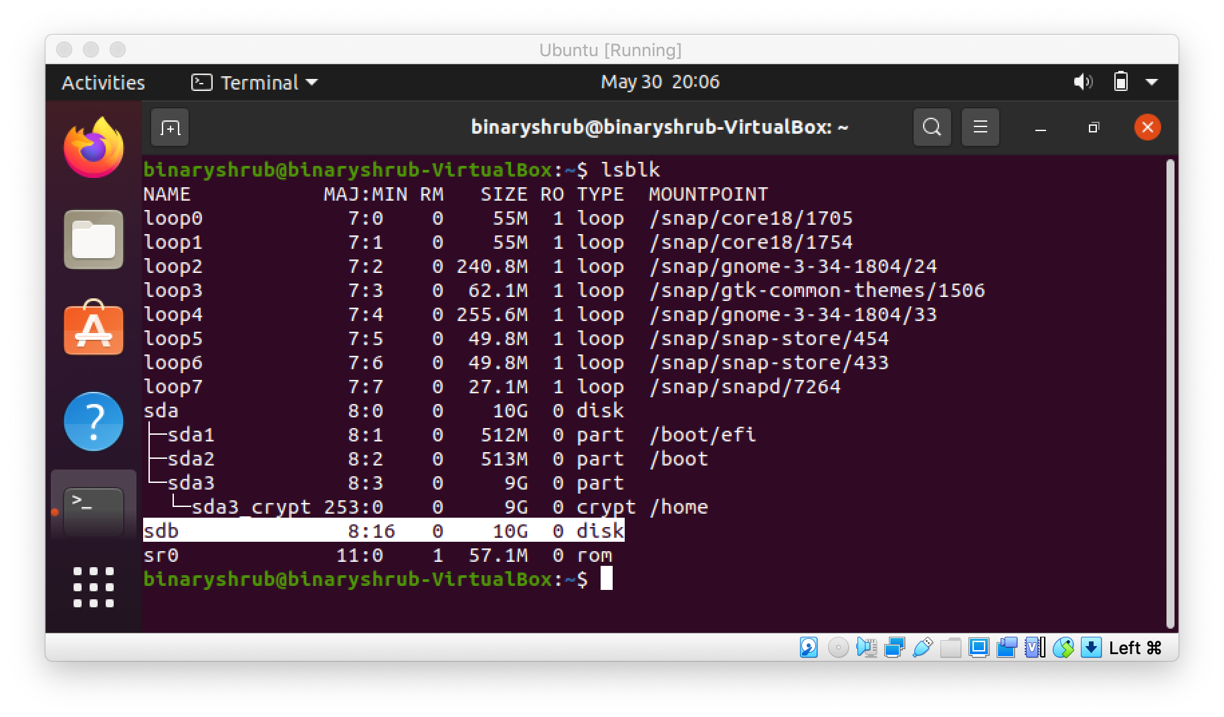Click the /snap/snap-store/454 mountpoint
Image resolution: width=1224 pixels, height=717 pixels.
[769, 338]
